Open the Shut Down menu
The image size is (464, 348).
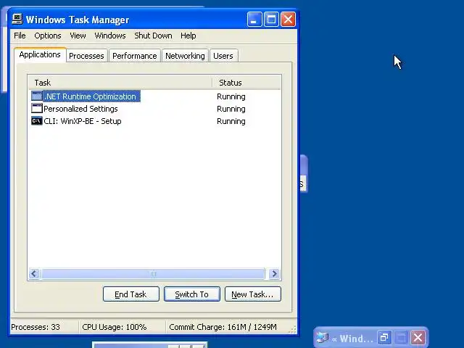(153, 36)
